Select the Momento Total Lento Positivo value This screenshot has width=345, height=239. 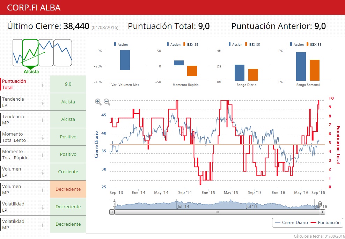tap(68, 137)
